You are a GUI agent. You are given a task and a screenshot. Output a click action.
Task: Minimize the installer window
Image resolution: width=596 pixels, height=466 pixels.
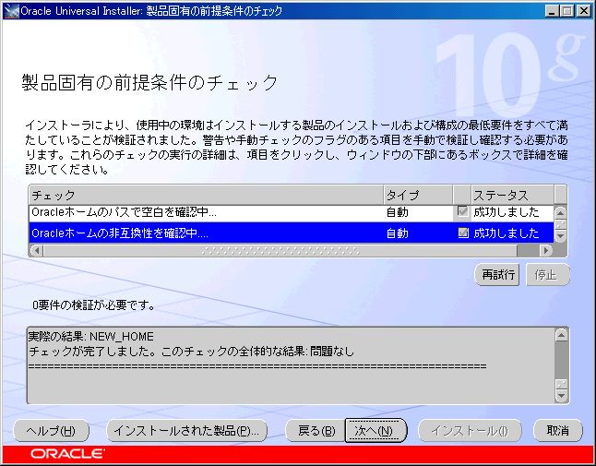(552, 11)
